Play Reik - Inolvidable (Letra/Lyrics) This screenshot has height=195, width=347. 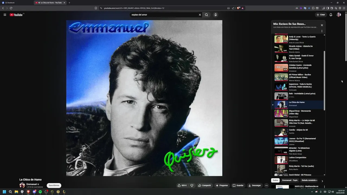point(297,96)
